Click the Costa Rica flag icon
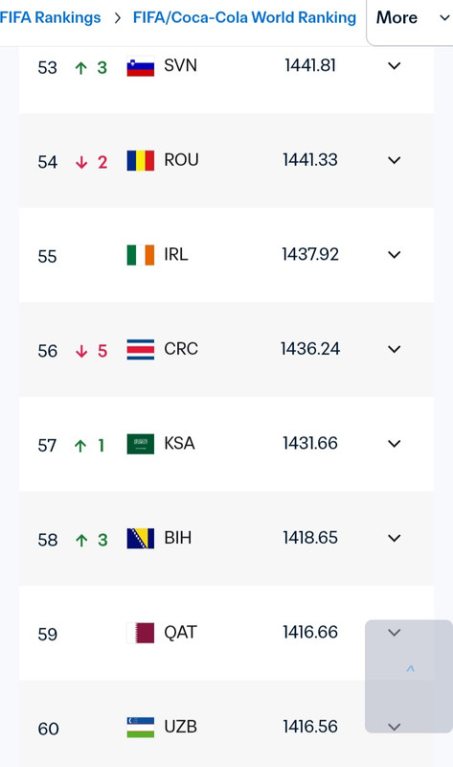Screen dimensions: 453x767 pyautogui.click(x=140, y=349)
